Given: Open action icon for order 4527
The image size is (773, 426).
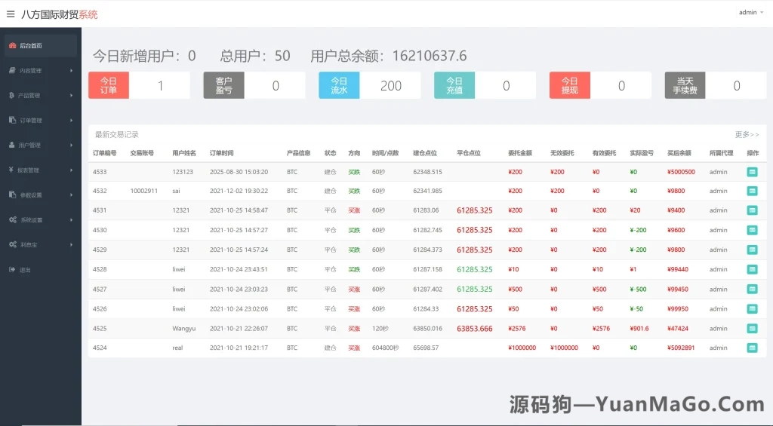Looking at the screenshot, I should pyautogui.click(x=753, y=289).
